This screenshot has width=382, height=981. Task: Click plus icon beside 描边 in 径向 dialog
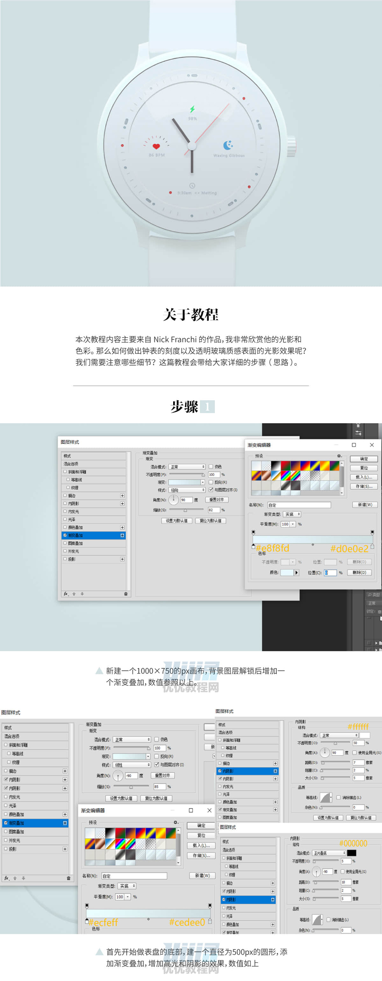click(x=122, y=495)
